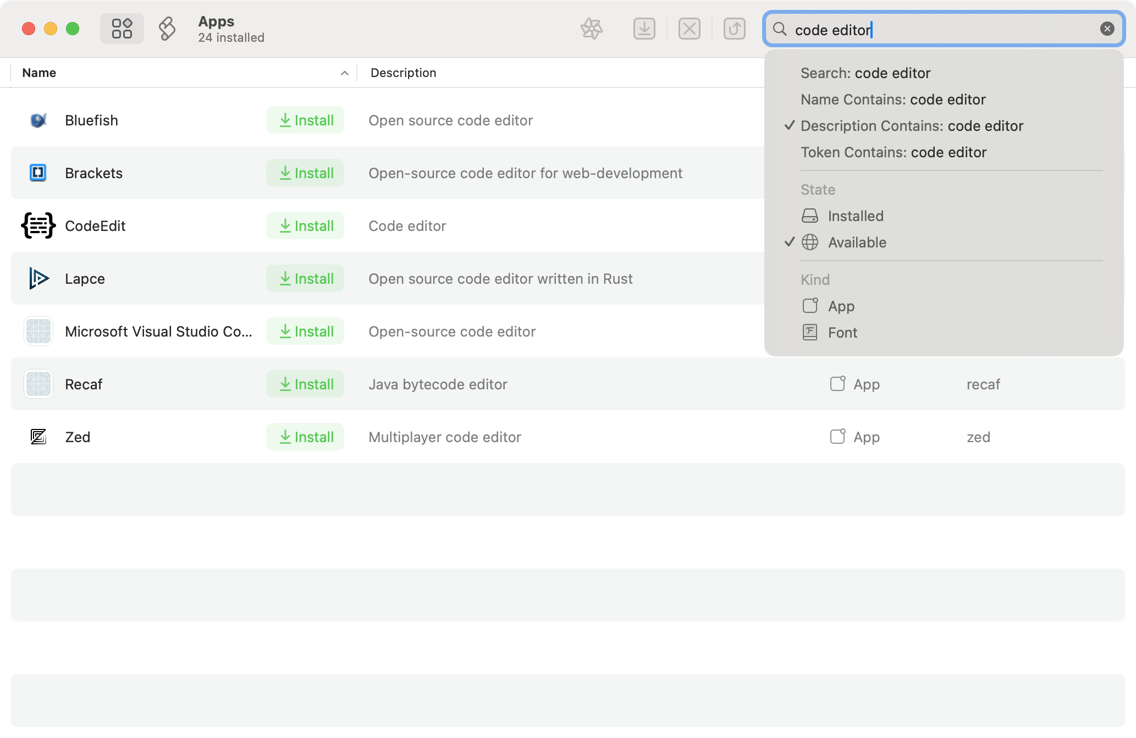Image resolution: width=1136 pixels, height=738 pixels.
Task: Filter by Font kind
Action: click(842, 333)
